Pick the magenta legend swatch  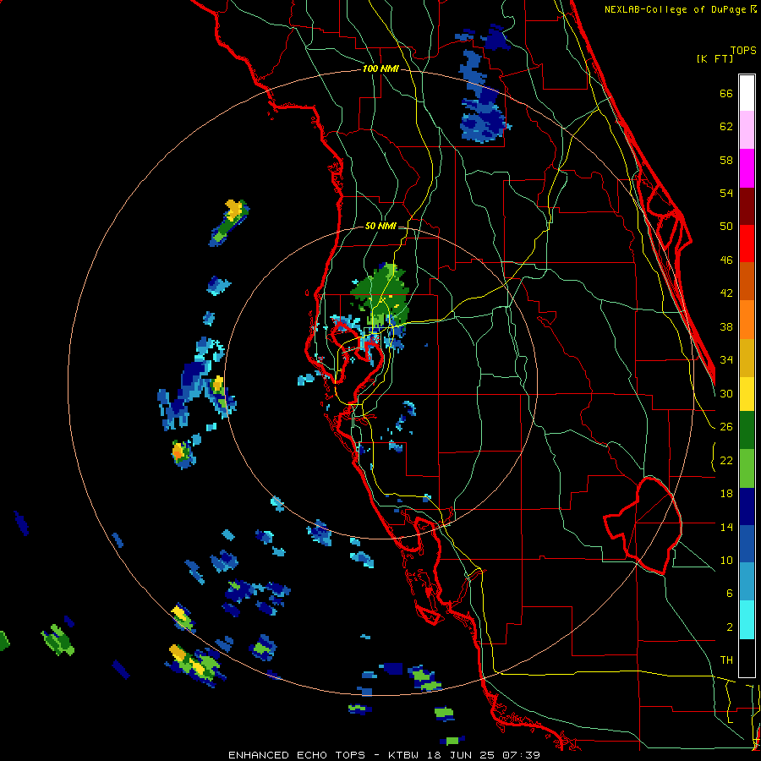coord(747,168)
